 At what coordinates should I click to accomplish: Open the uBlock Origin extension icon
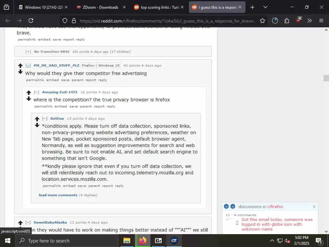(x=298, y=20)
